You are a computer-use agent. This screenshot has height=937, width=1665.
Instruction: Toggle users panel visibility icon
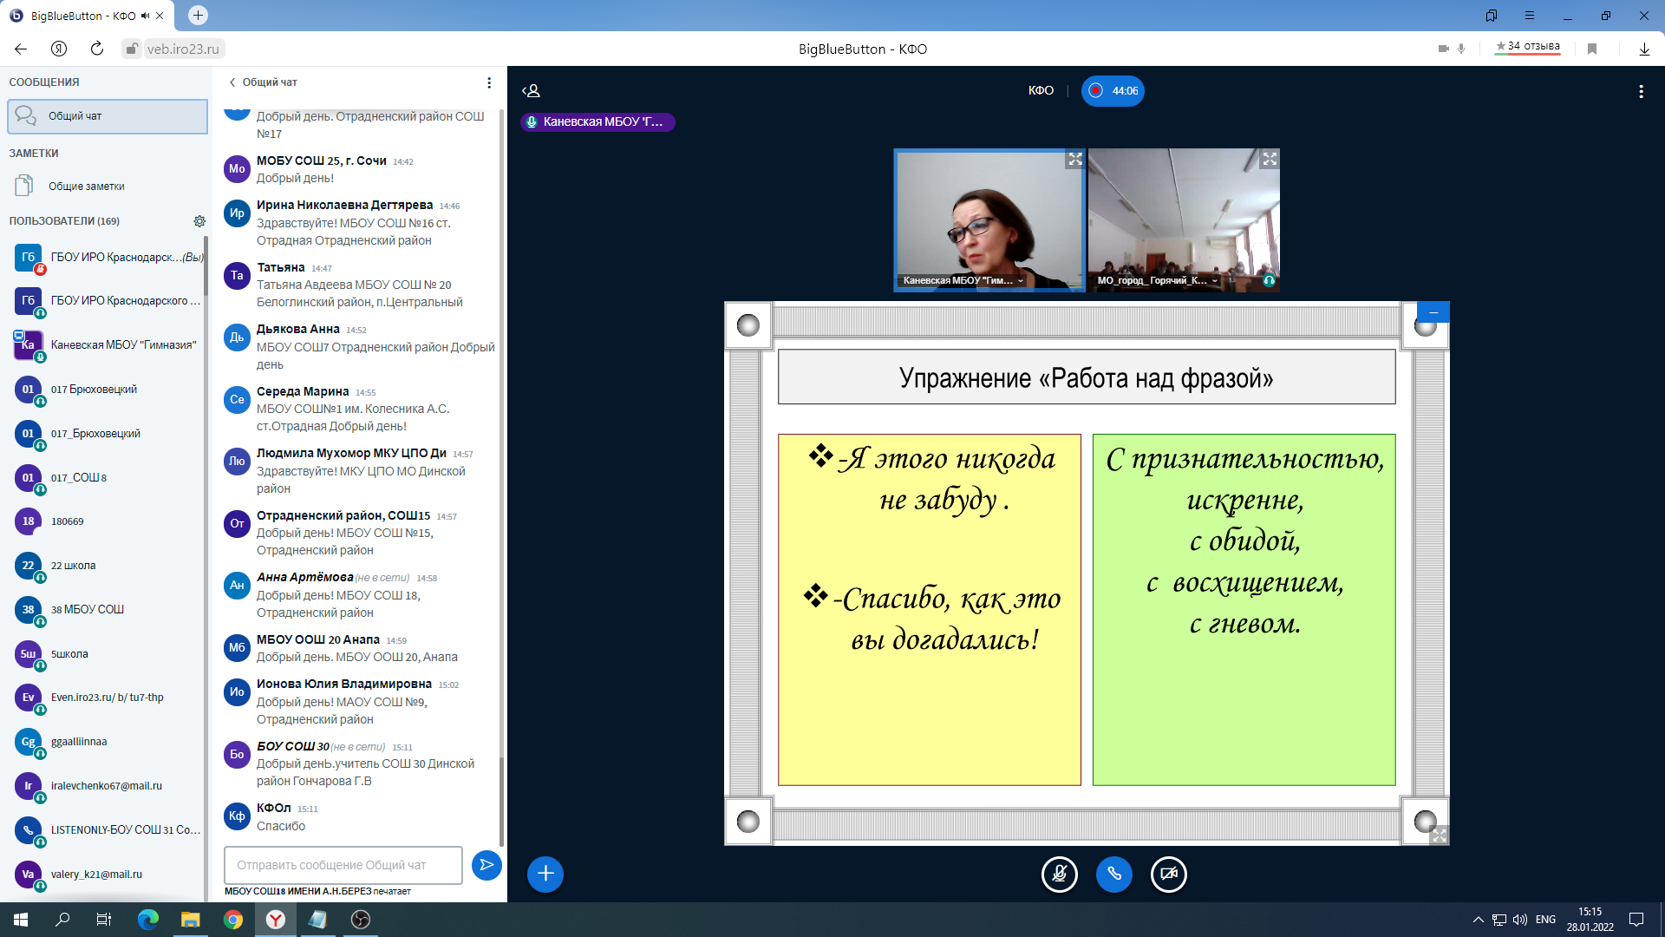point(531,91)
